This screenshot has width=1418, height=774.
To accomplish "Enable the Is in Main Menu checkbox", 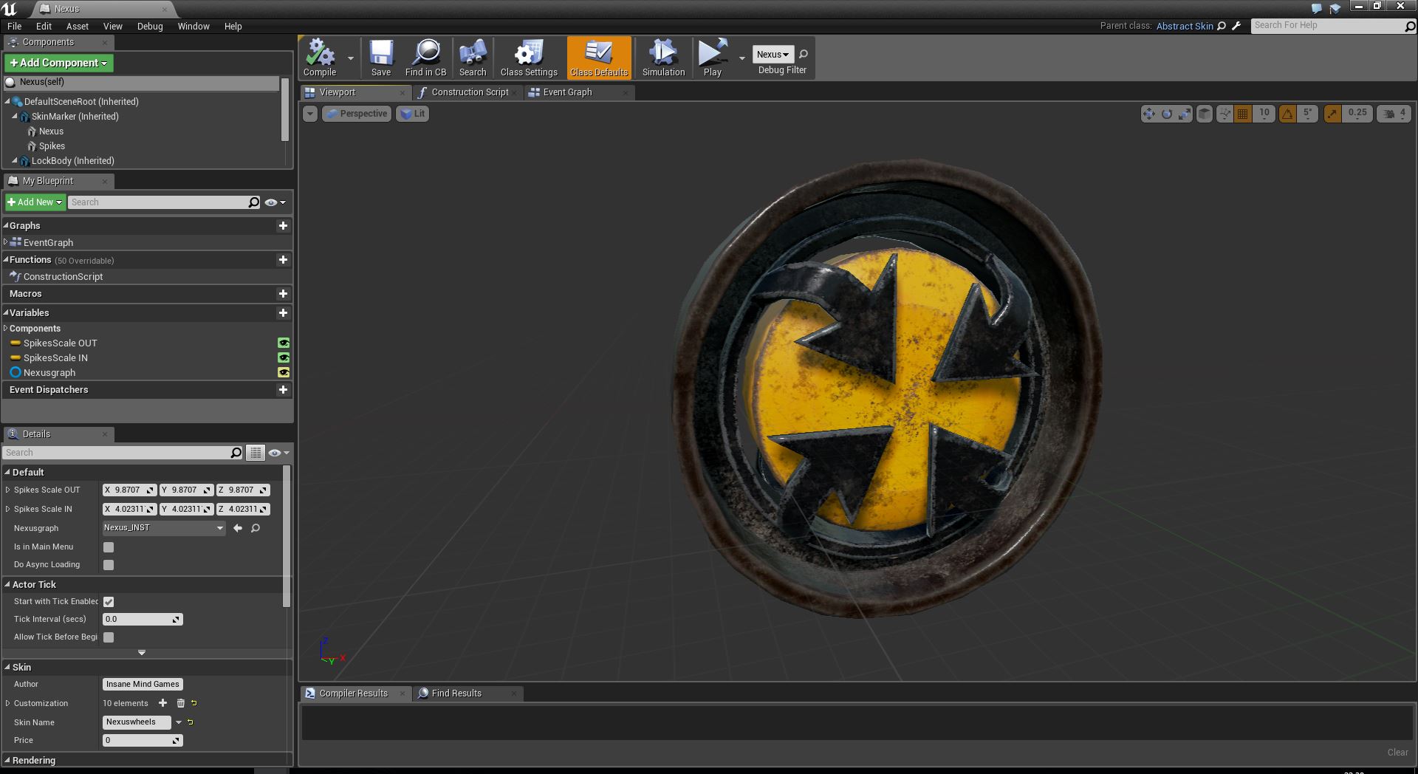I will pyautogui.click(x=109, y=547).
